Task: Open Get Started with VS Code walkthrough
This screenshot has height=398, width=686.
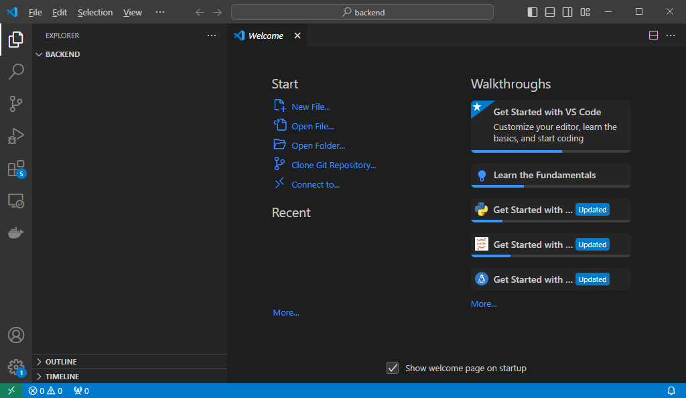Action: [551, 127]
